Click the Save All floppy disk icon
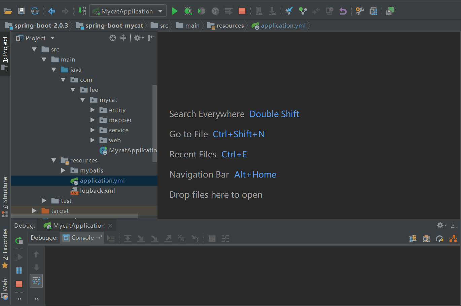Viewport: 461px width, 306px height. [21, 11]
